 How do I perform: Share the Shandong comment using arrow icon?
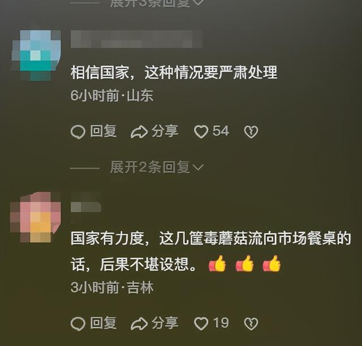[139, 132]
